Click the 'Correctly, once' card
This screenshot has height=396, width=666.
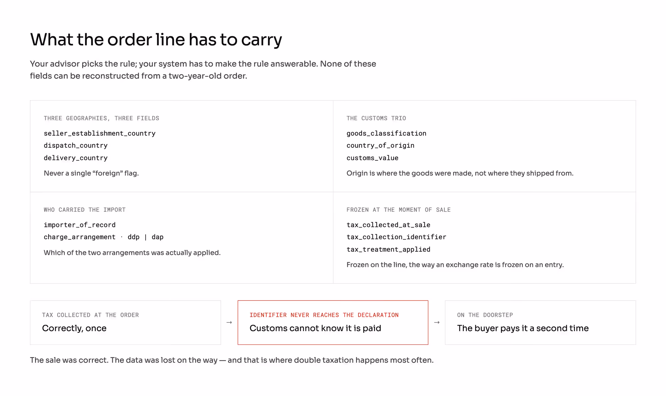click(126, 322)
